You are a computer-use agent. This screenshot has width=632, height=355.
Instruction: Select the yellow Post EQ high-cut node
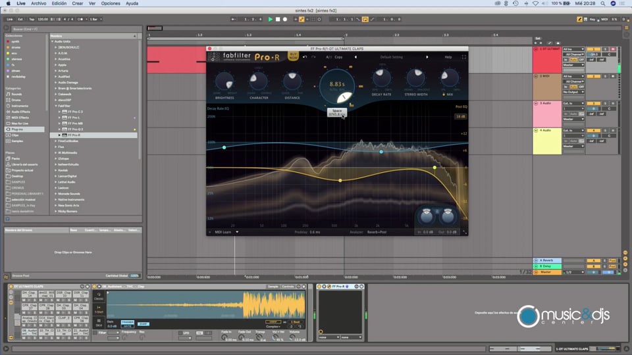434,168
